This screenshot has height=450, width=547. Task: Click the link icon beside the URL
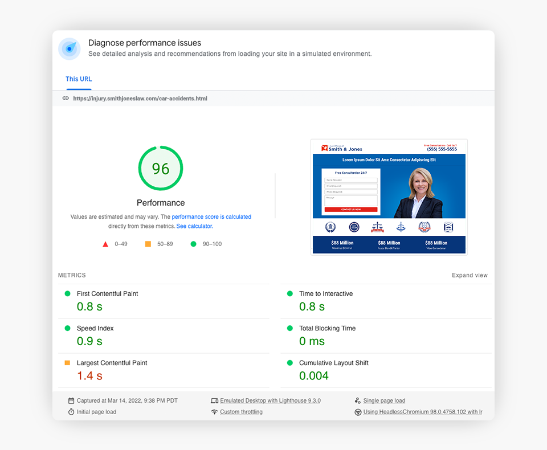pyautogui.click(x=66, y=99)
